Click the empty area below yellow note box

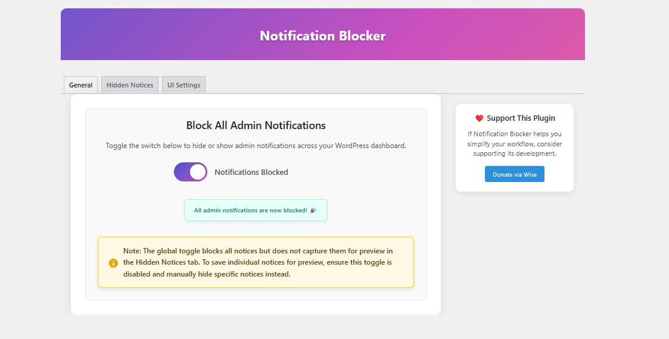click(256, 294)
